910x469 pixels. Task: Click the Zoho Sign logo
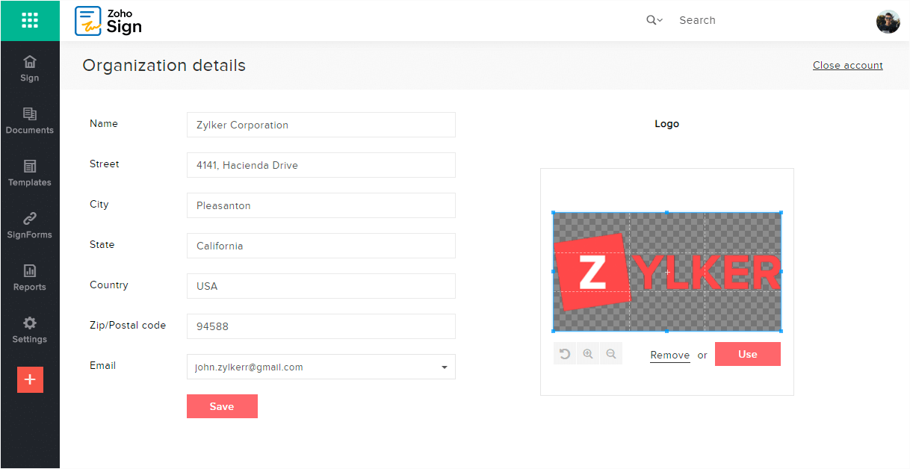[109, 21]
